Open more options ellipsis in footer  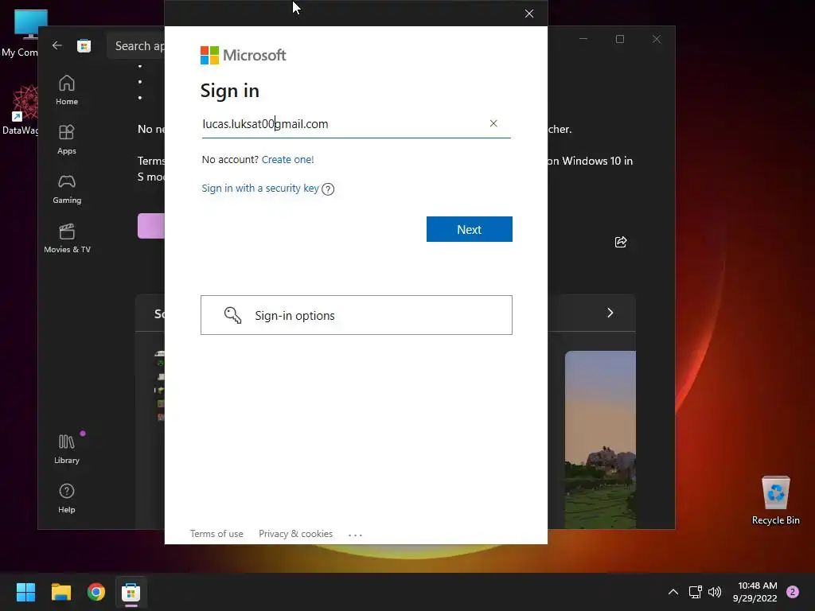point(355,534)
